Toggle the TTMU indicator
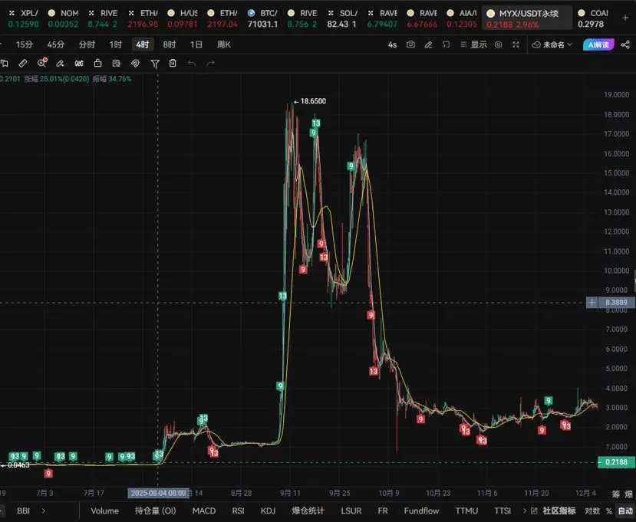This screenshot has width=636, height=522. pyautogui.click(x=466, y=511)
